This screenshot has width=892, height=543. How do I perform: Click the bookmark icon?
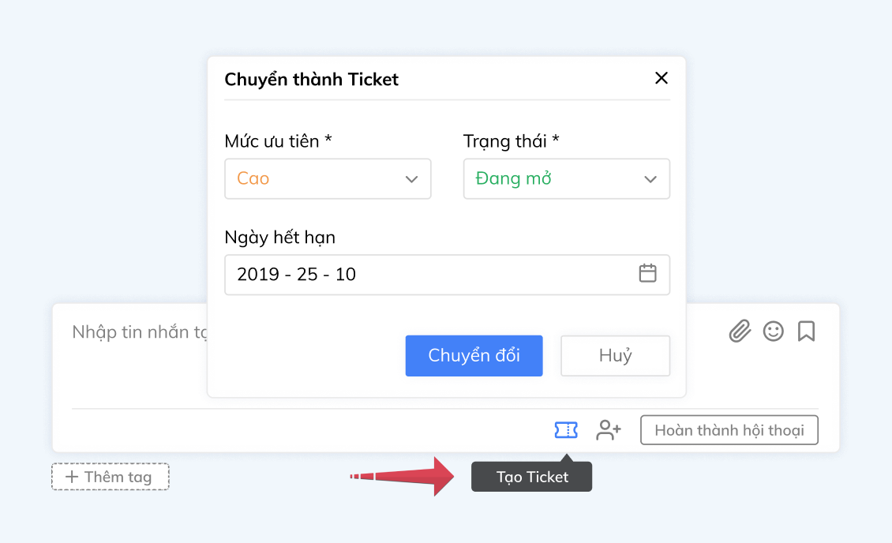[806, 331]
